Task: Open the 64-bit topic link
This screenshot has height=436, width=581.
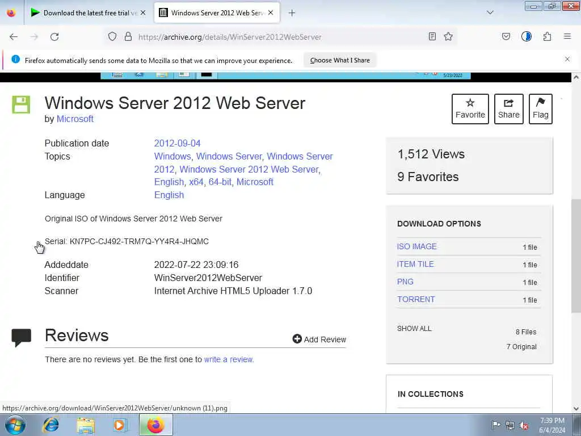Action: (x=220, y=182)
